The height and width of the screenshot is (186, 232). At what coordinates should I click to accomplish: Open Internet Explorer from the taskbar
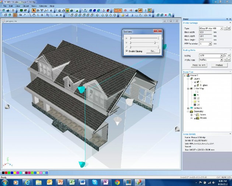click(x=27, y=182)
